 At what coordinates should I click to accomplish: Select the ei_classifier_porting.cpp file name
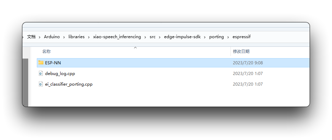[69, 84]
